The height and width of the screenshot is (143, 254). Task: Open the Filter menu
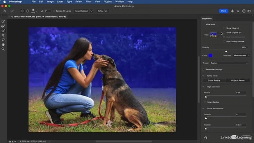[88, 2]
